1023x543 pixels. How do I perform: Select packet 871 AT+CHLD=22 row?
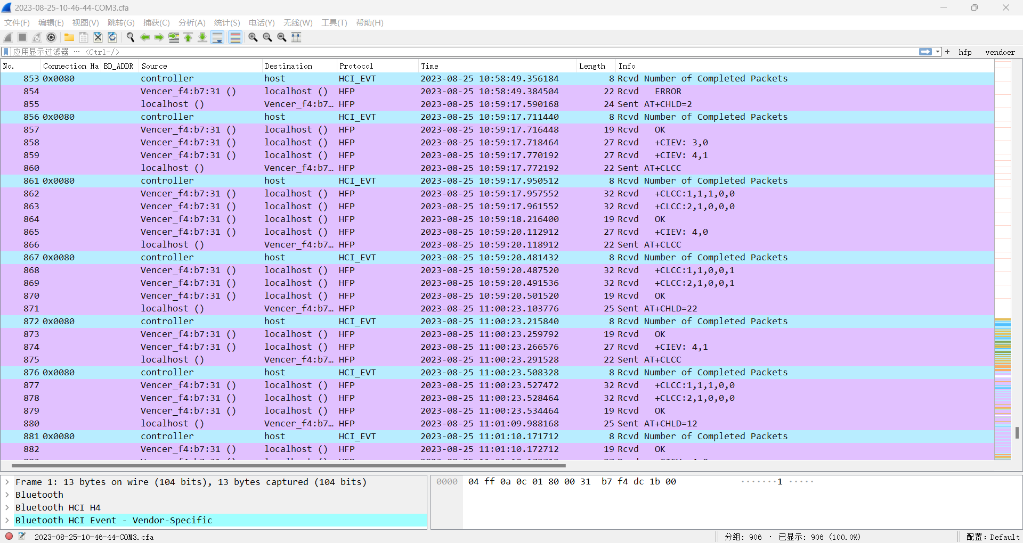pyautogui.click(x=497, y=309)
